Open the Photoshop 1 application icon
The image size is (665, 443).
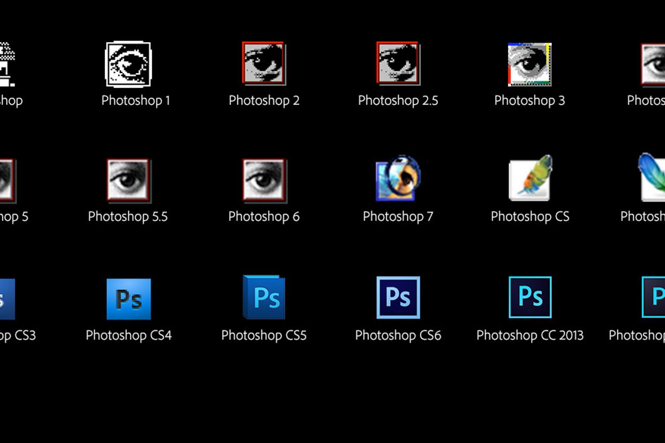128,64
